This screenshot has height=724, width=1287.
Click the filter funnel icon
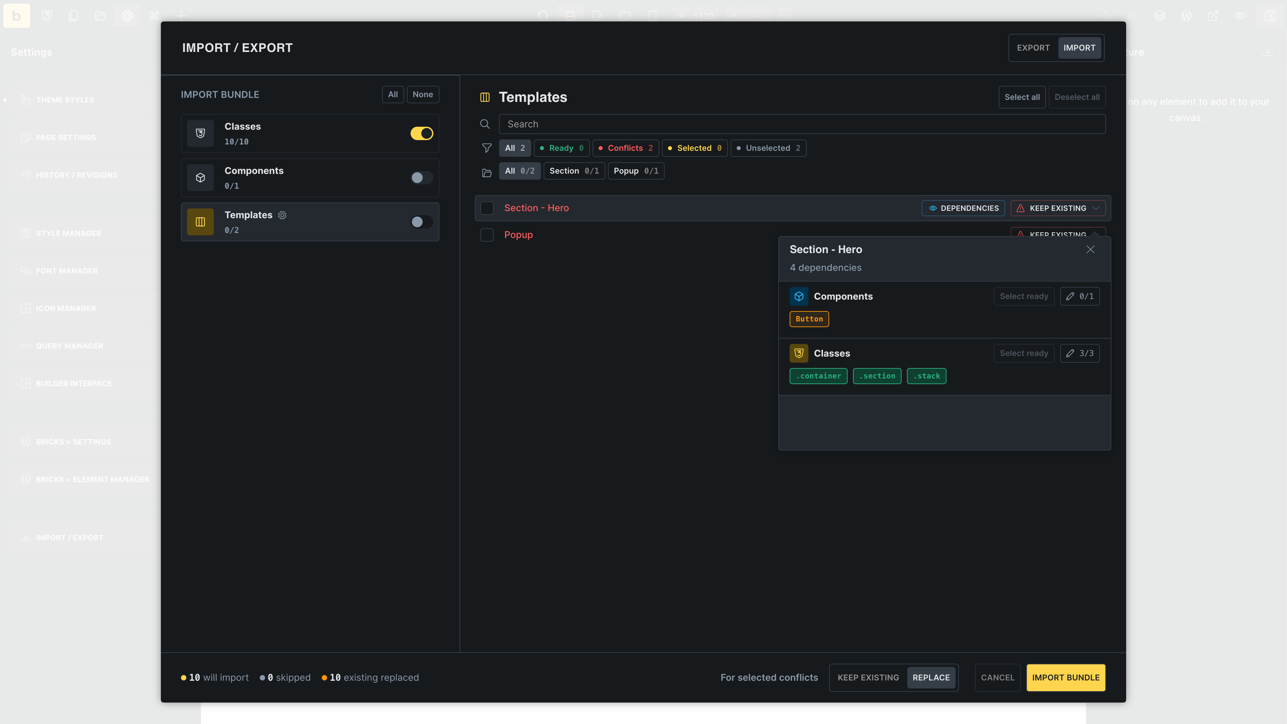[487, 148]
